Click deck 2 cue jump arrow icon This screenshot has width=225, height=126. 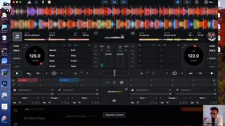click(x=200, y=73)
